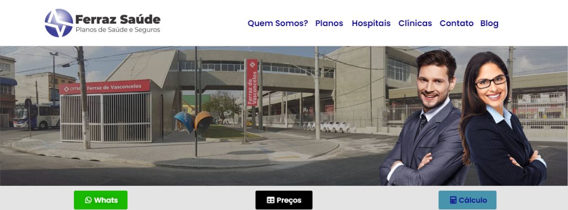This screenshot has width=568, height=210.
Task: Click the calculator icon beside Cálculo
Action: pyautogui.click(x=453, y=200)
